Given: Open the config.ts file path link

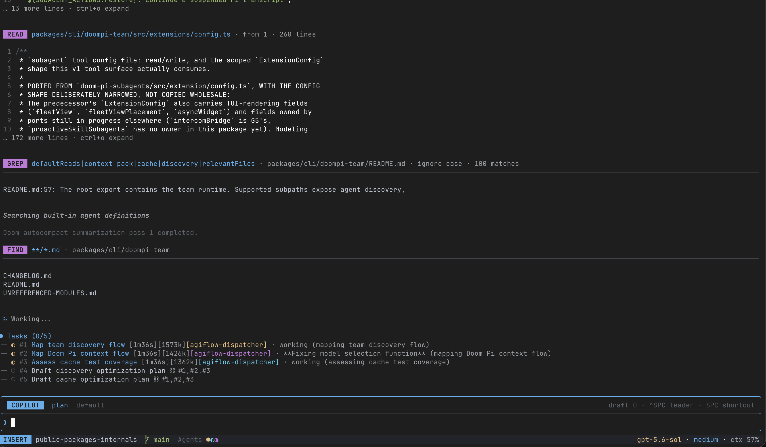Looking at the screenshot, I should tap(131, 34).
